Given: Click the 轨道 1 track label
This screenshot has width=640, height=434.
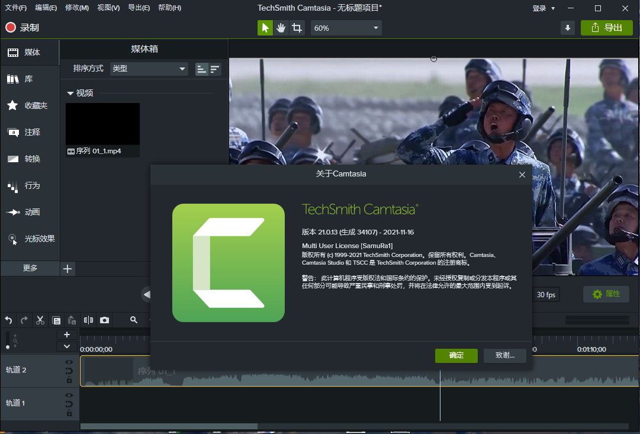Looking at the screenshot, I should tap(15, 403).
